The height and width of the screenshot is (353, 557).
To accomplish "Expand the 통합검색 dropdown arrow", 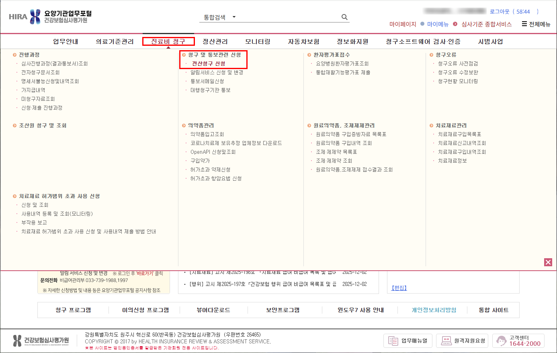I will point(234,17).
